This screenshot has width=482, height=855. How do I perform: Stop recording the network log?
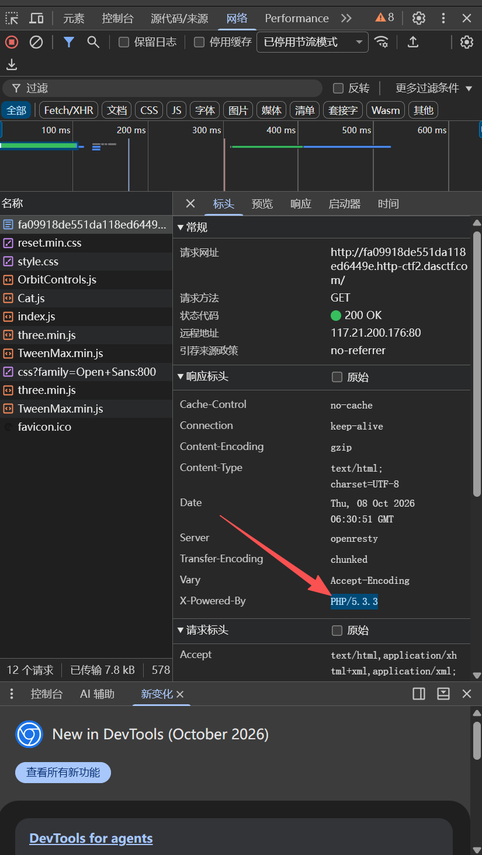[12, 42]
